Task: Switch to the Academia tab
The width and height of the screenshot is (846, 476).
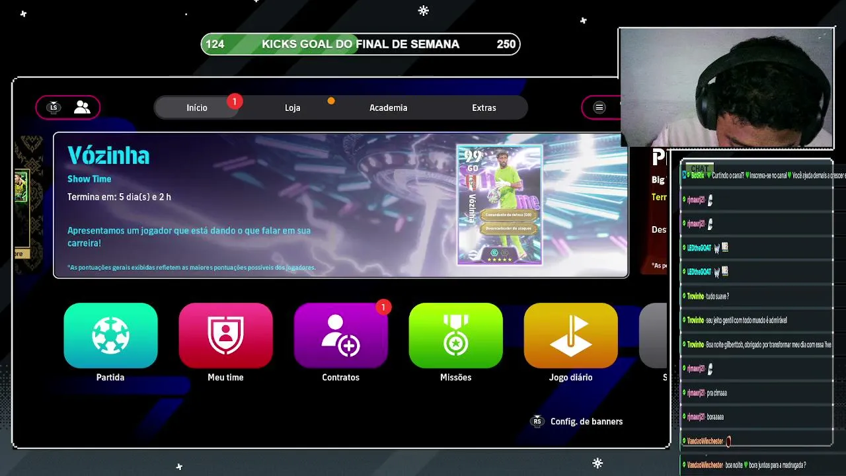Action: (388, 108)
